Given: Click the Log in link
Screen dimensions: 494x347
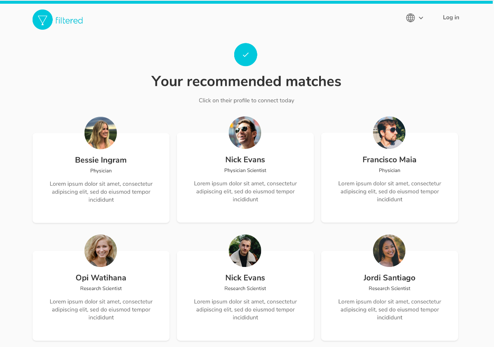Looking at the screenshot, I should (451, 17).
